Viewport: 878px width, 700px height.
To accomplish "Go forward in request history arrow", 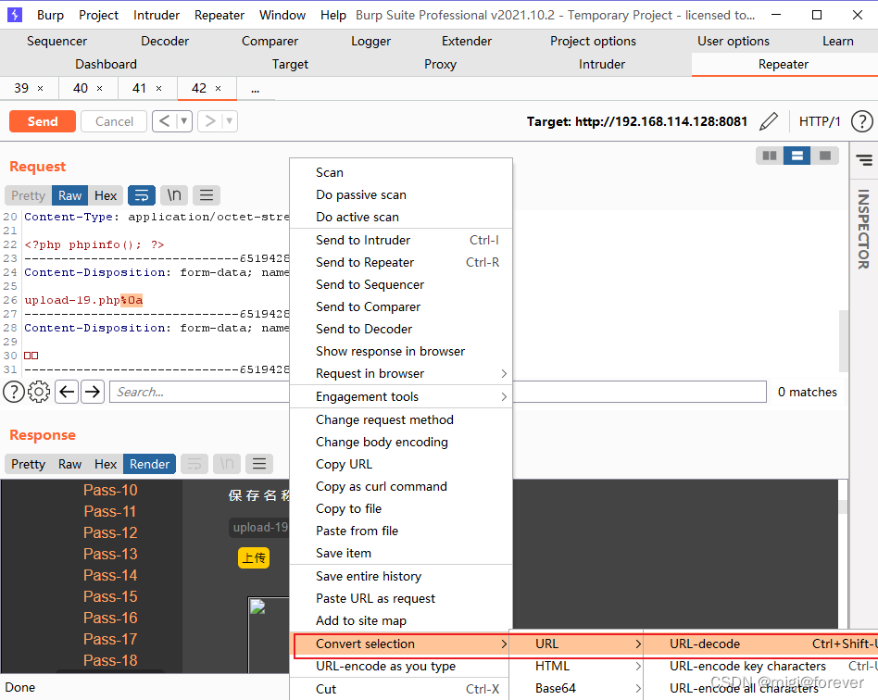I will coord(210,121).
